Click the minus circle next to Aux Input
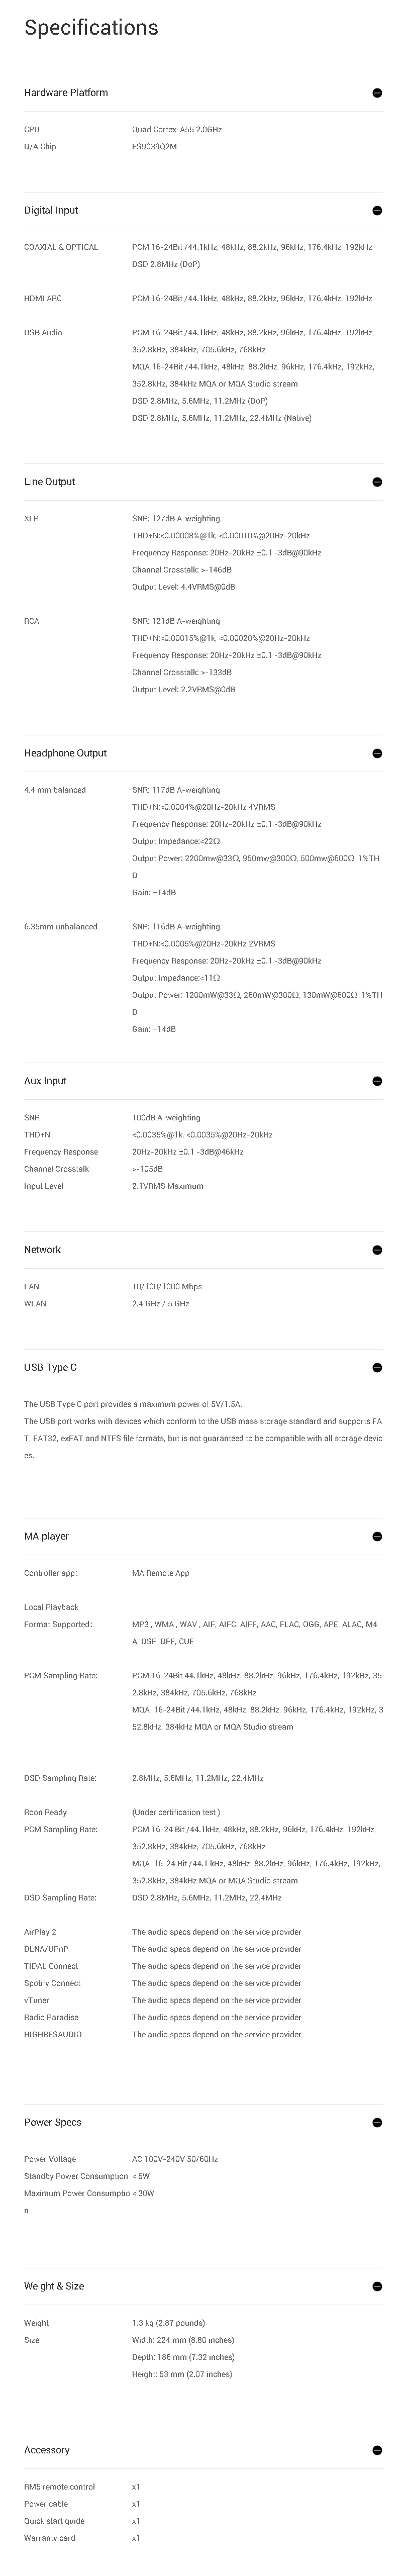 tap(377, 1081)
